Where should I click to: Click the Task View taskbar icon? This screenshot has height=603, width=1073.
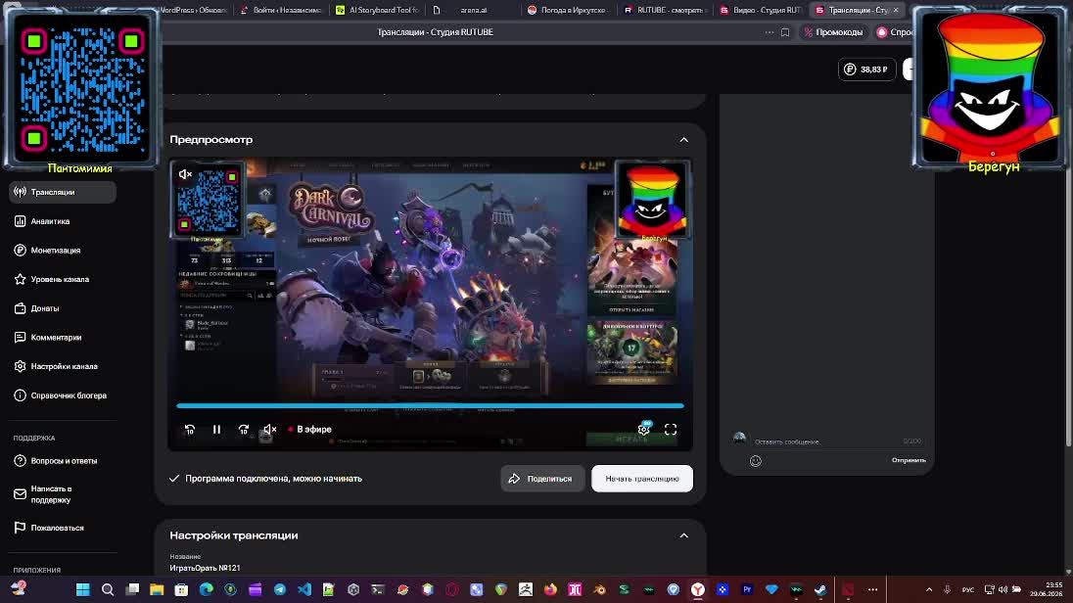click(132, 589)
